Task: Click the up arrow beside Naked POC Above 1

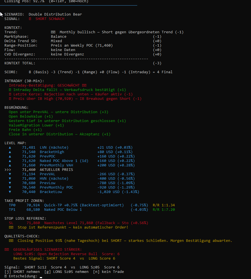Action: tap(10, 161)
